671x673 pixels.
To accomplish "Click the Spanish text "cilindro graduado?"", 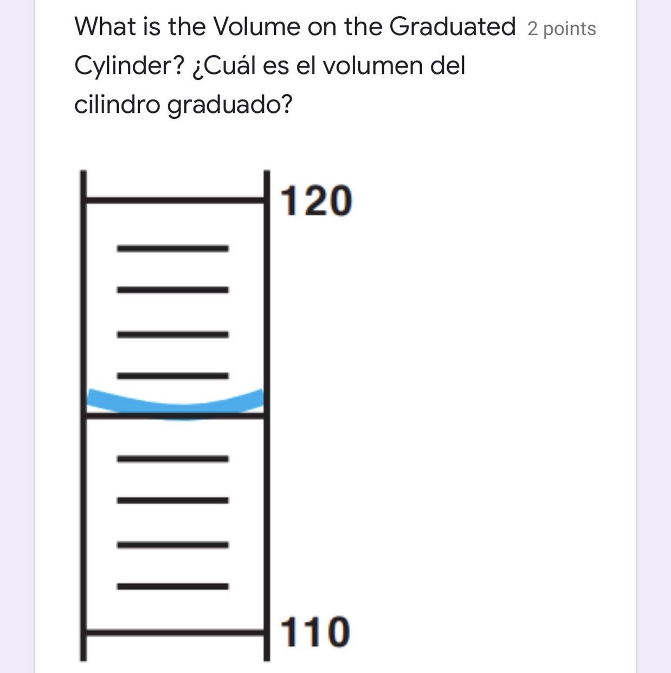I will (183, 104).
